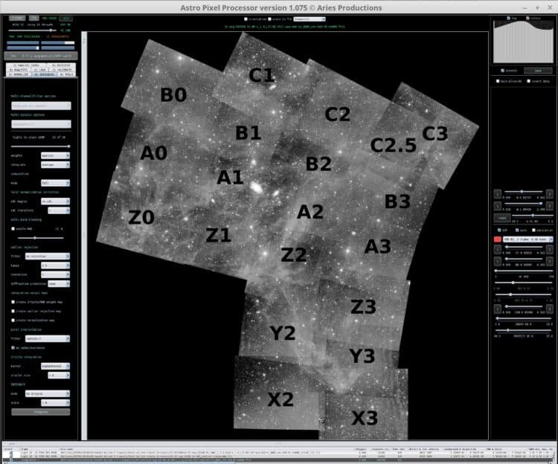Open the 0) RAW/FITS tab

[17, 70]
